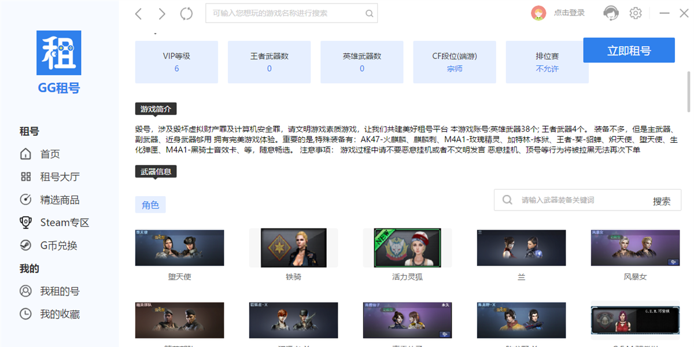Click the user avatar icon
This screenshot has height=347, width=694.
point(538,13)
